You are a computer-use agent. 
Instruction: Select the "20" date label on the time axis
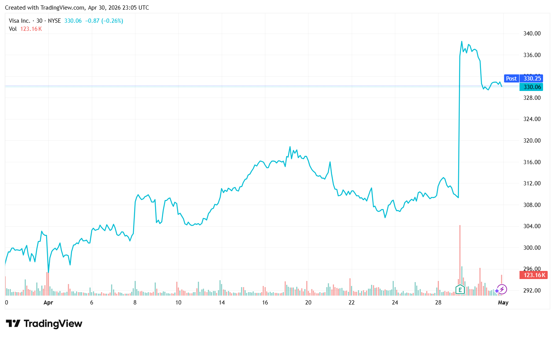pyautogui.click(x=308, y=303)
